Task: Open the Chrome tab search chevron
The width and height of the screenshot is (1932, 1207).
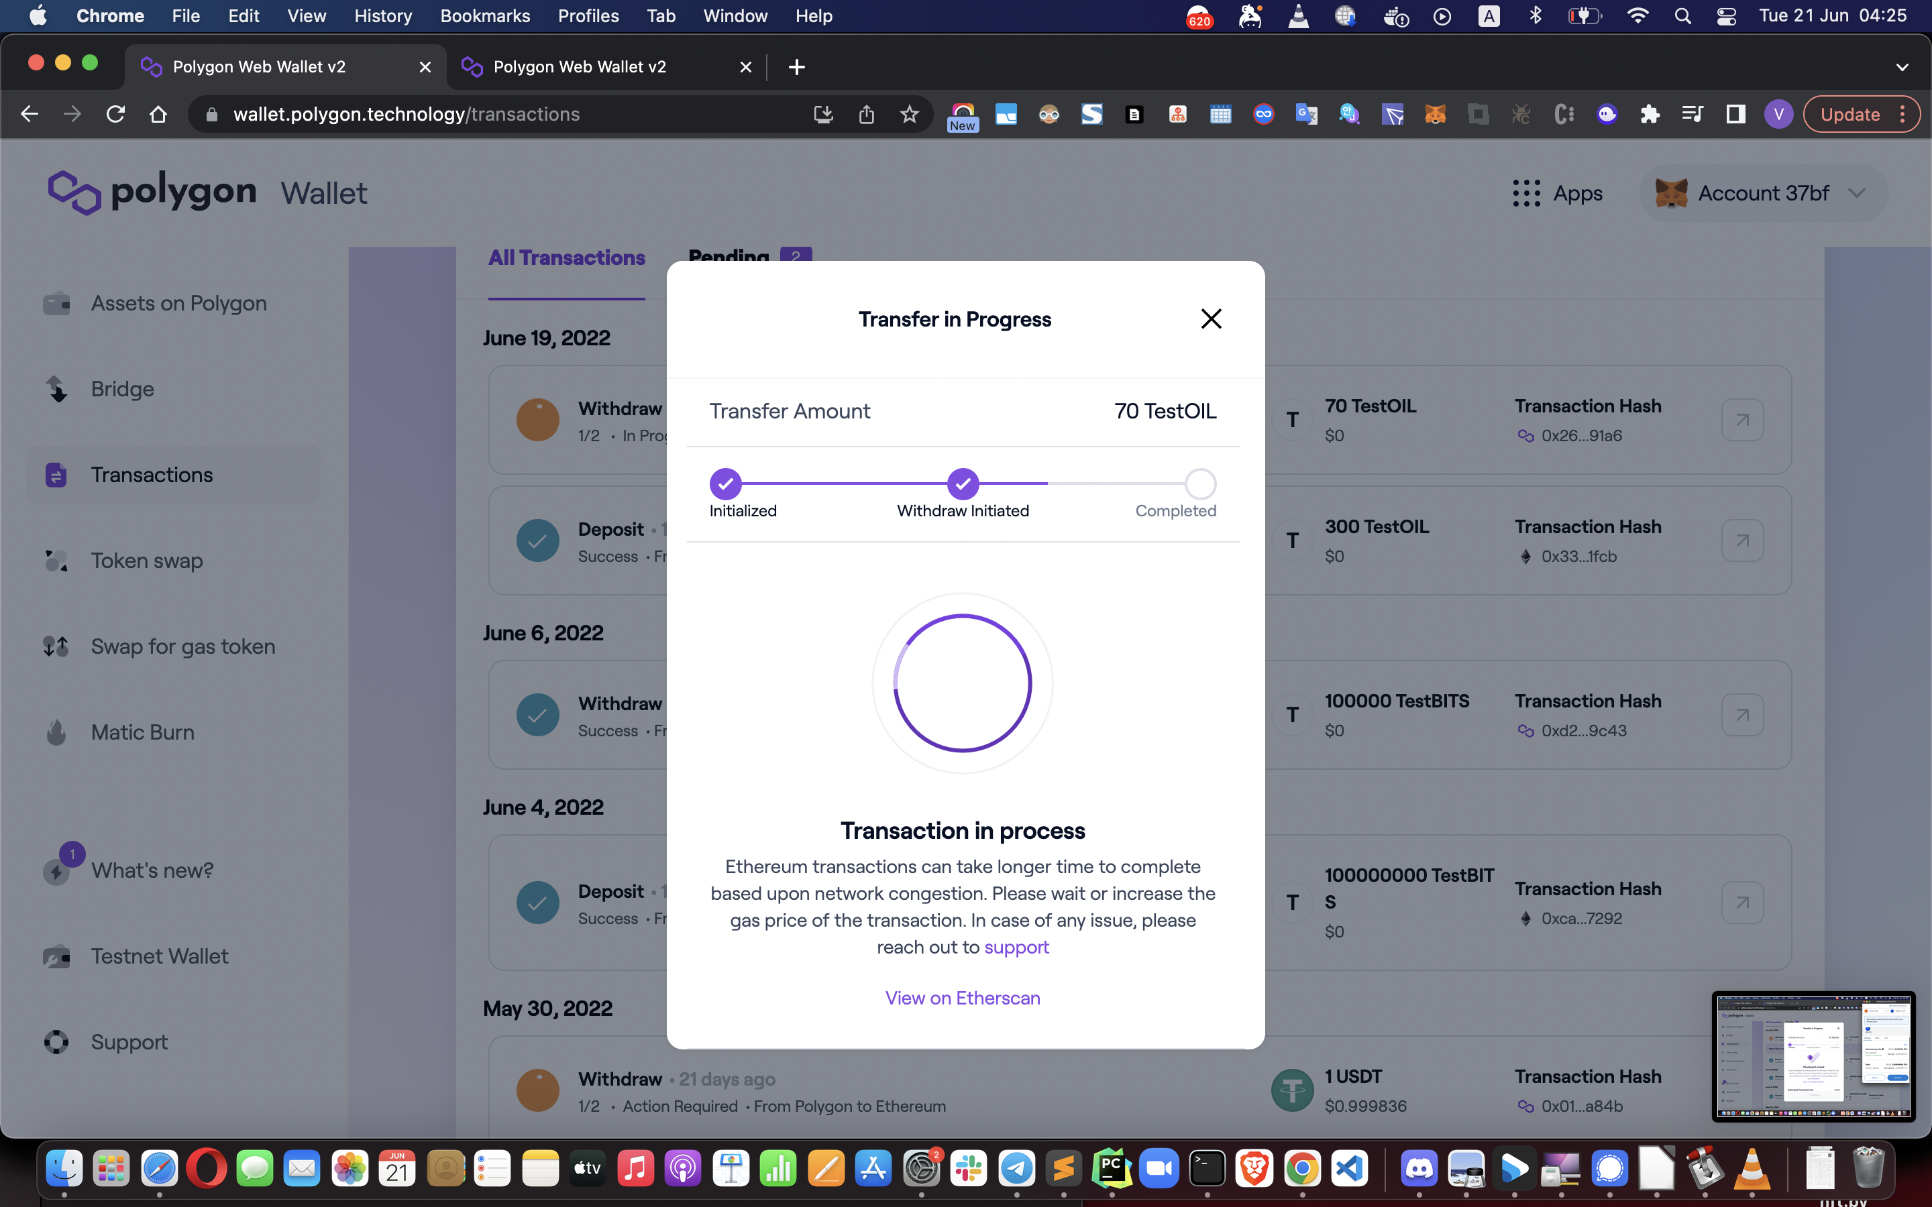Action: (1902, 67)
